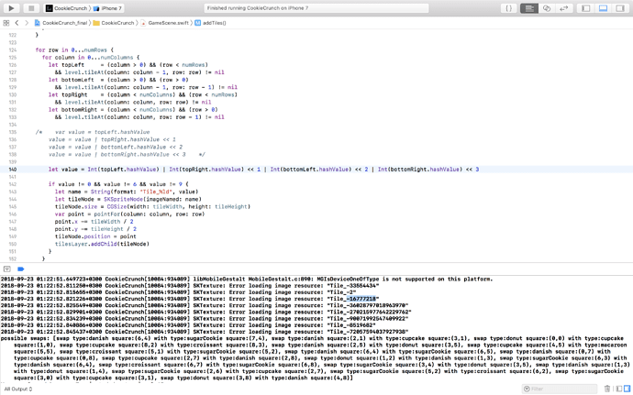Click GameScene.swift in the jump bar
This screenshot has height=395, width=633.
(x=169, y=23)
